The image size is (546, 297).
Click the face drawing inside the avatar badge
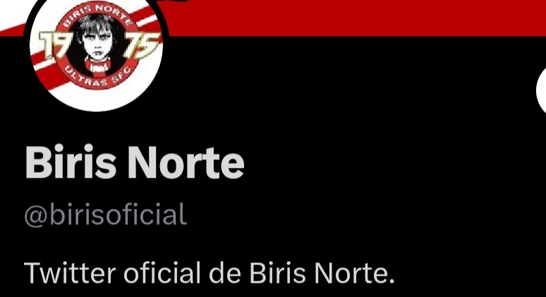click(x=97, y=41)
